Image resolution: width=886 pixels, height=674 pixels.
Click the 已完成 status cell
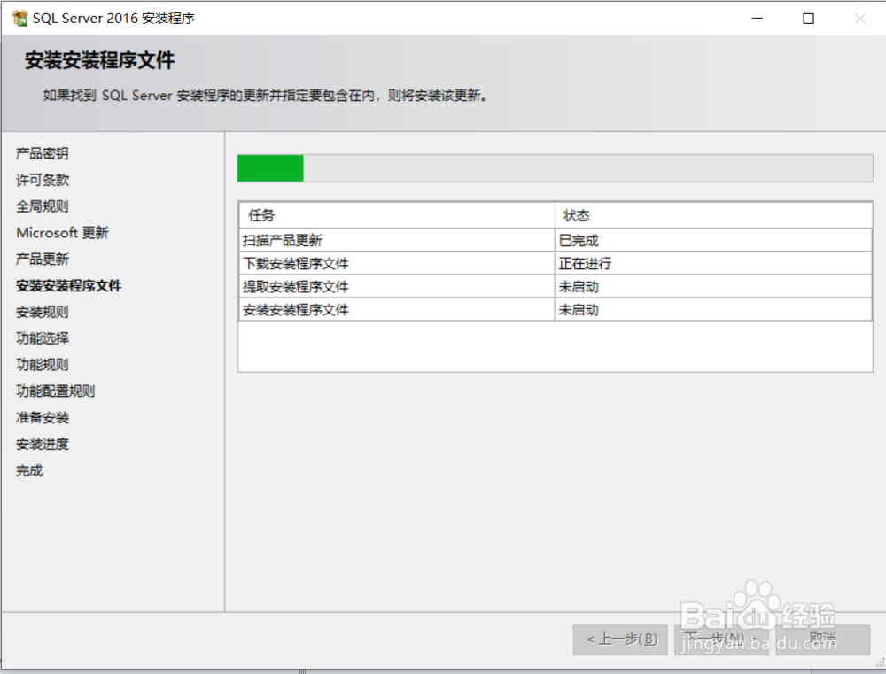[713, 240]
